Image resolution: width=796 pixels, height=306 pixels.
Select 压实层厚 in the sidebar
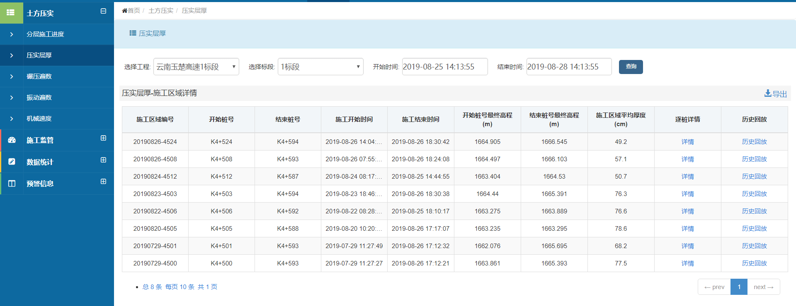[x=39, y=55]
